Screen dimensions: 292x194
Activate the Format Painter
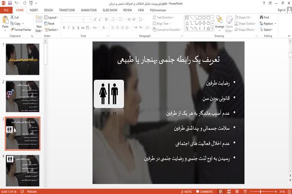coord(21,30)
